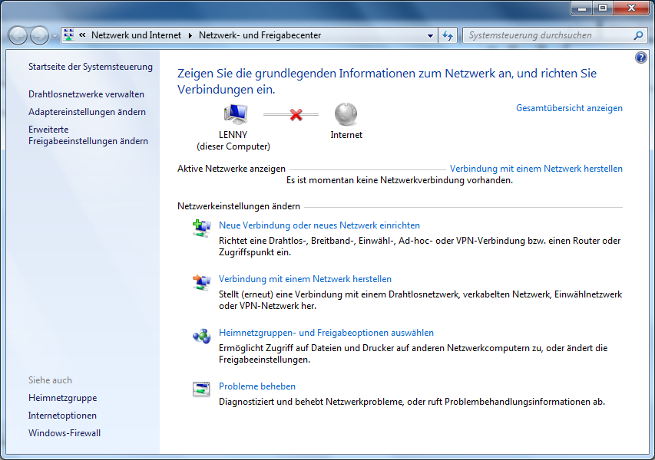655x460 pixels.
Task: Select Netzwerk und Internet in breadcrumb
Action: coord(136,35)
